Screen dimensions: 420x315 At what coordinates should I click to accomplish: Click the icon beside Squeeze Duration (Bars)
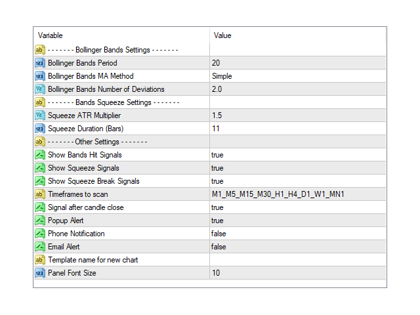click(x=39, y=129)
